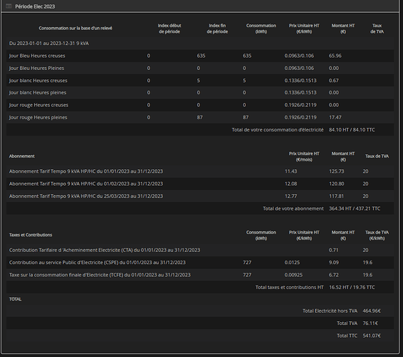Click total '84.10 HT / 84.10 TTC'

pos(352,130)
